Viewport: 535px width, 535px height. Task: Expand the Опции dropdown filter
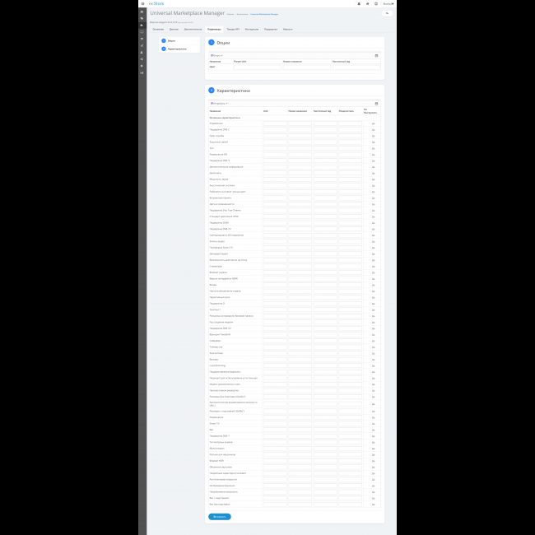click(x=216, y=55)
